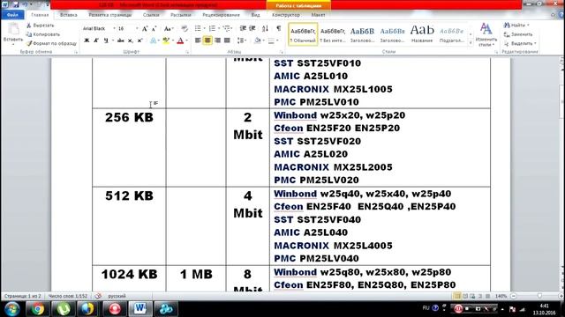Open uTorrent from taskbar

pos(63,309)
